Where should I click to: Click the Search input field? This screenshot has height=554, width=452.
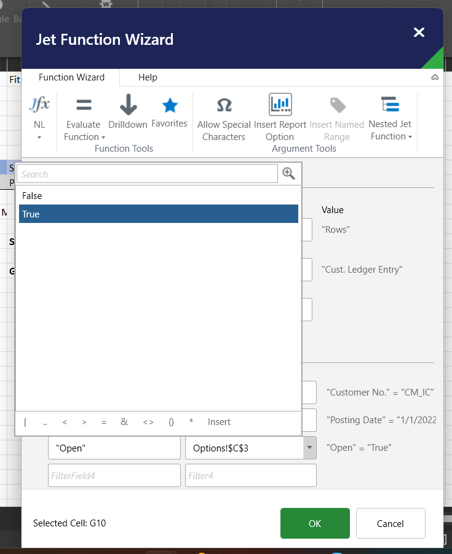tap(147, 174)
